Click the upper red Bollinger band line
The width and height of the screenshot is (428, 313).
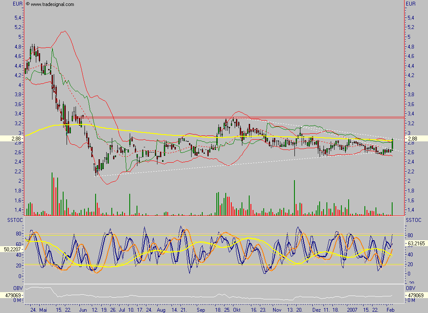click(64, 32)
